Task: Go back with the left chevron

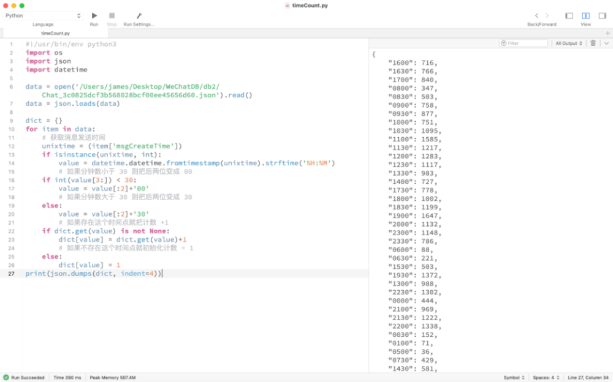Action: click(x=536, y=16)
